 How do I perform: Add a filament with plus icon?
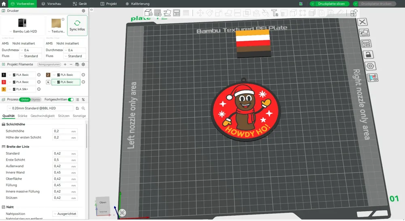pos(65,64)
